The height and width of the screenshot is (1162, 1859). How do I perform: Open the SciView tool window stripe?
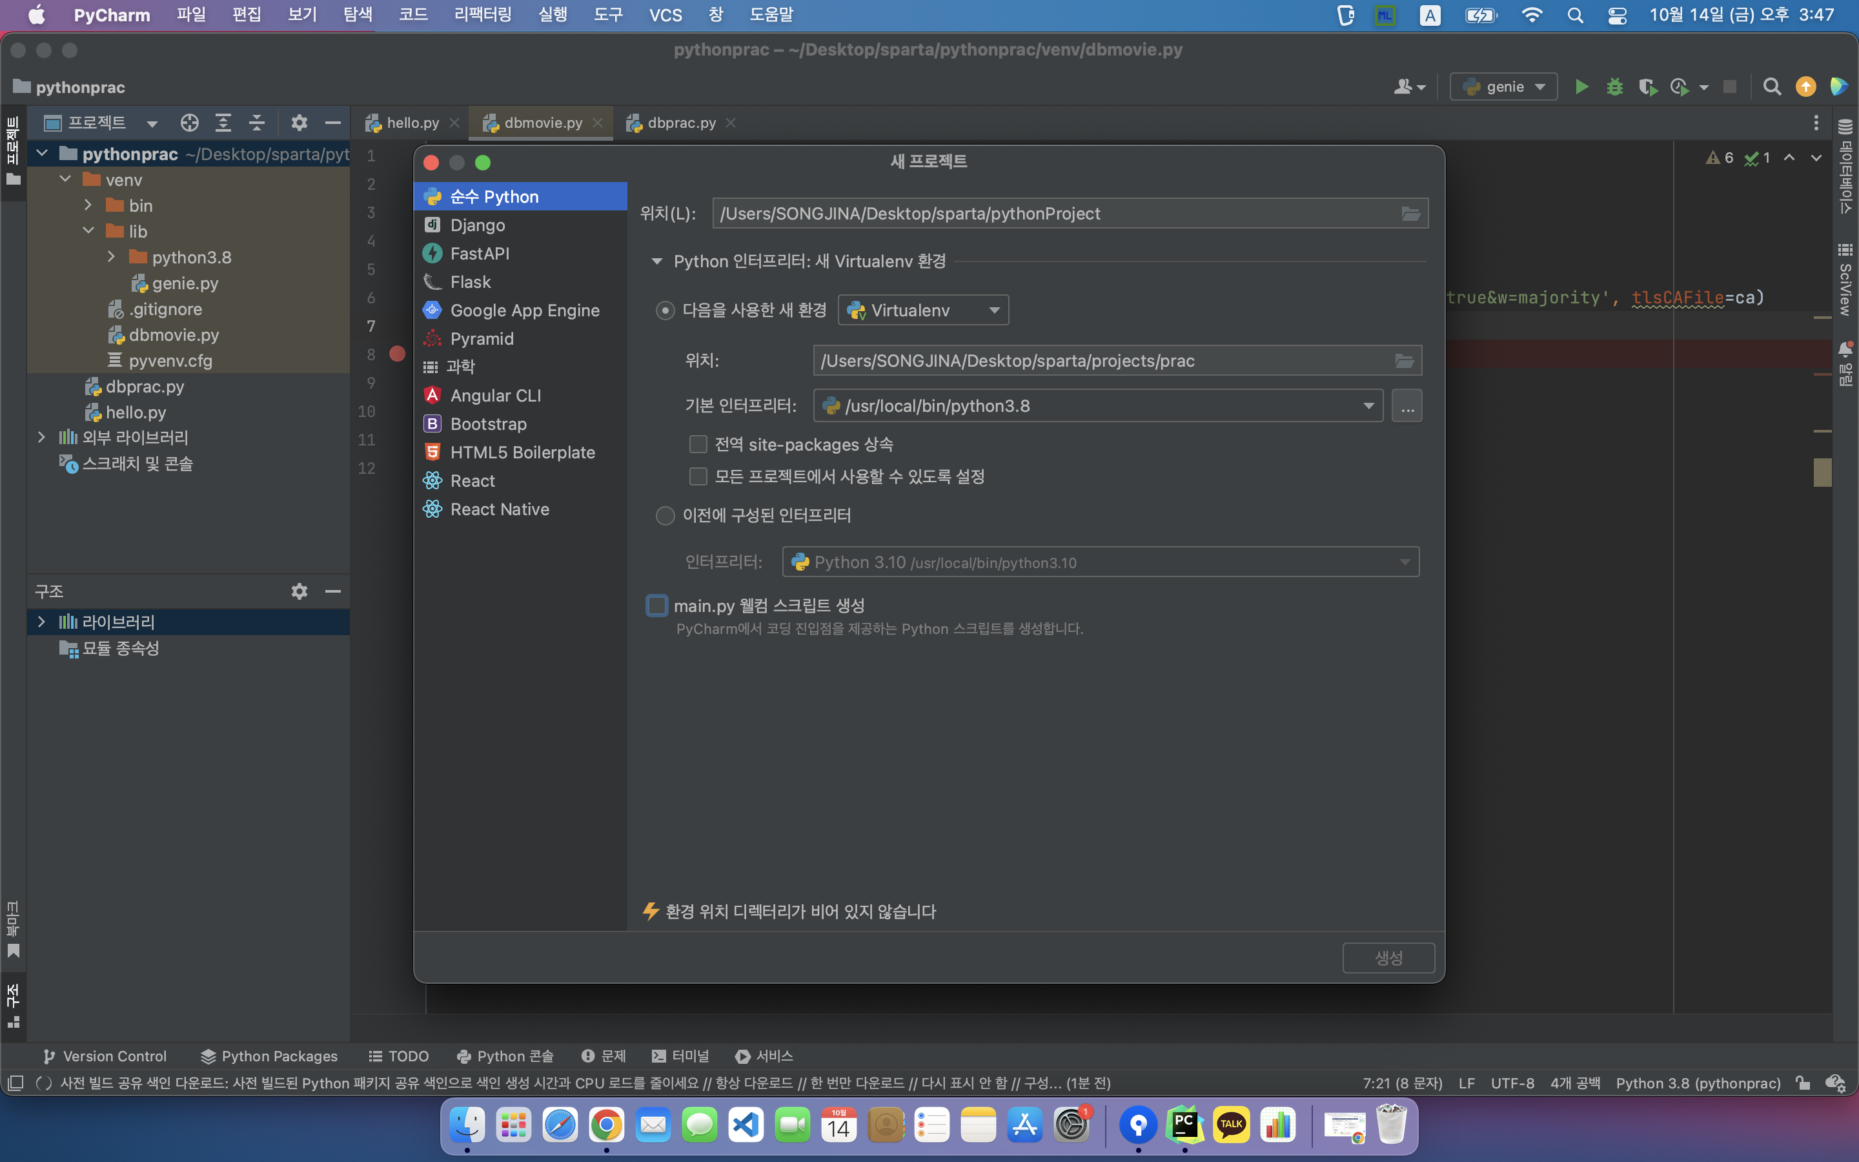(x=1845, y=278)
